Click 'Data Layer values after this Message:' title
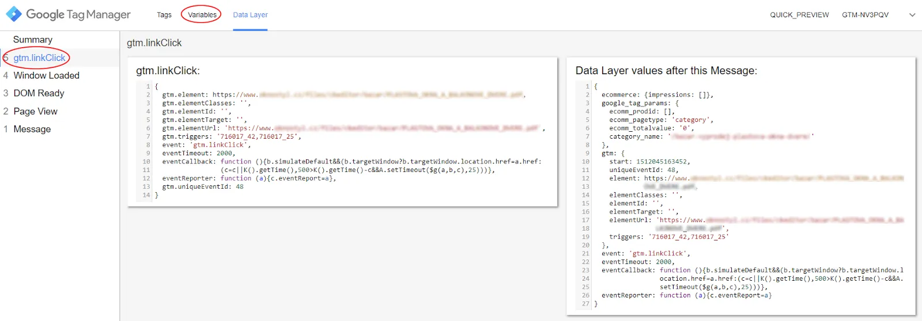922x321 pixels. click(x=666, y=71)
